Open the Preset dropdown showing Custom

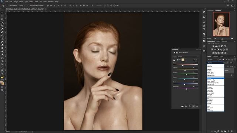pyautogui.click(x=188, y=57)
